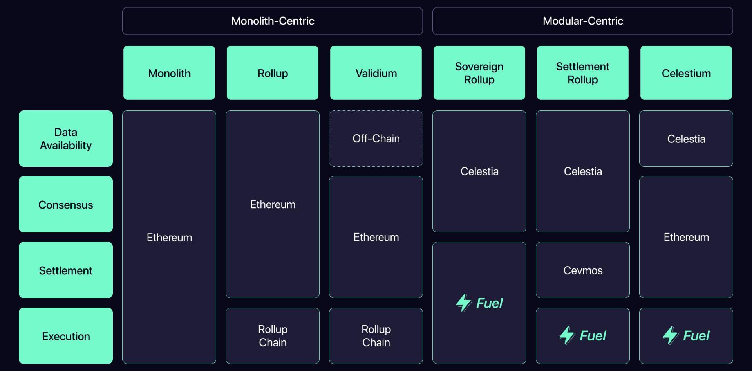Select the Ethereum block under Monolith
The width and height of the screenshot is (752, 371).
pyautogui.click(x=169, y=237)
